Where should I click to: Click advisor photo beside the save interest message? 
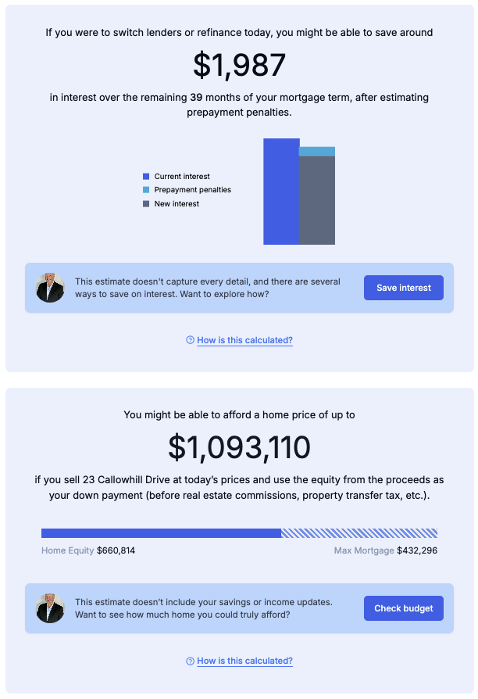[50, 288]
